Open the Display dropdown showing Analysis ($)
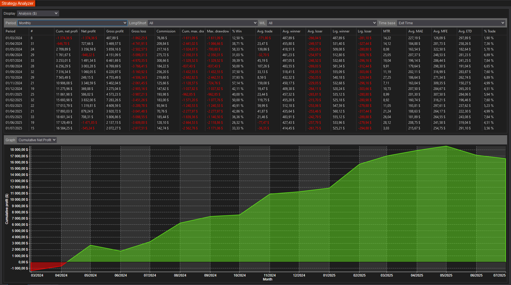511x285 pixels. coord(38,14)
